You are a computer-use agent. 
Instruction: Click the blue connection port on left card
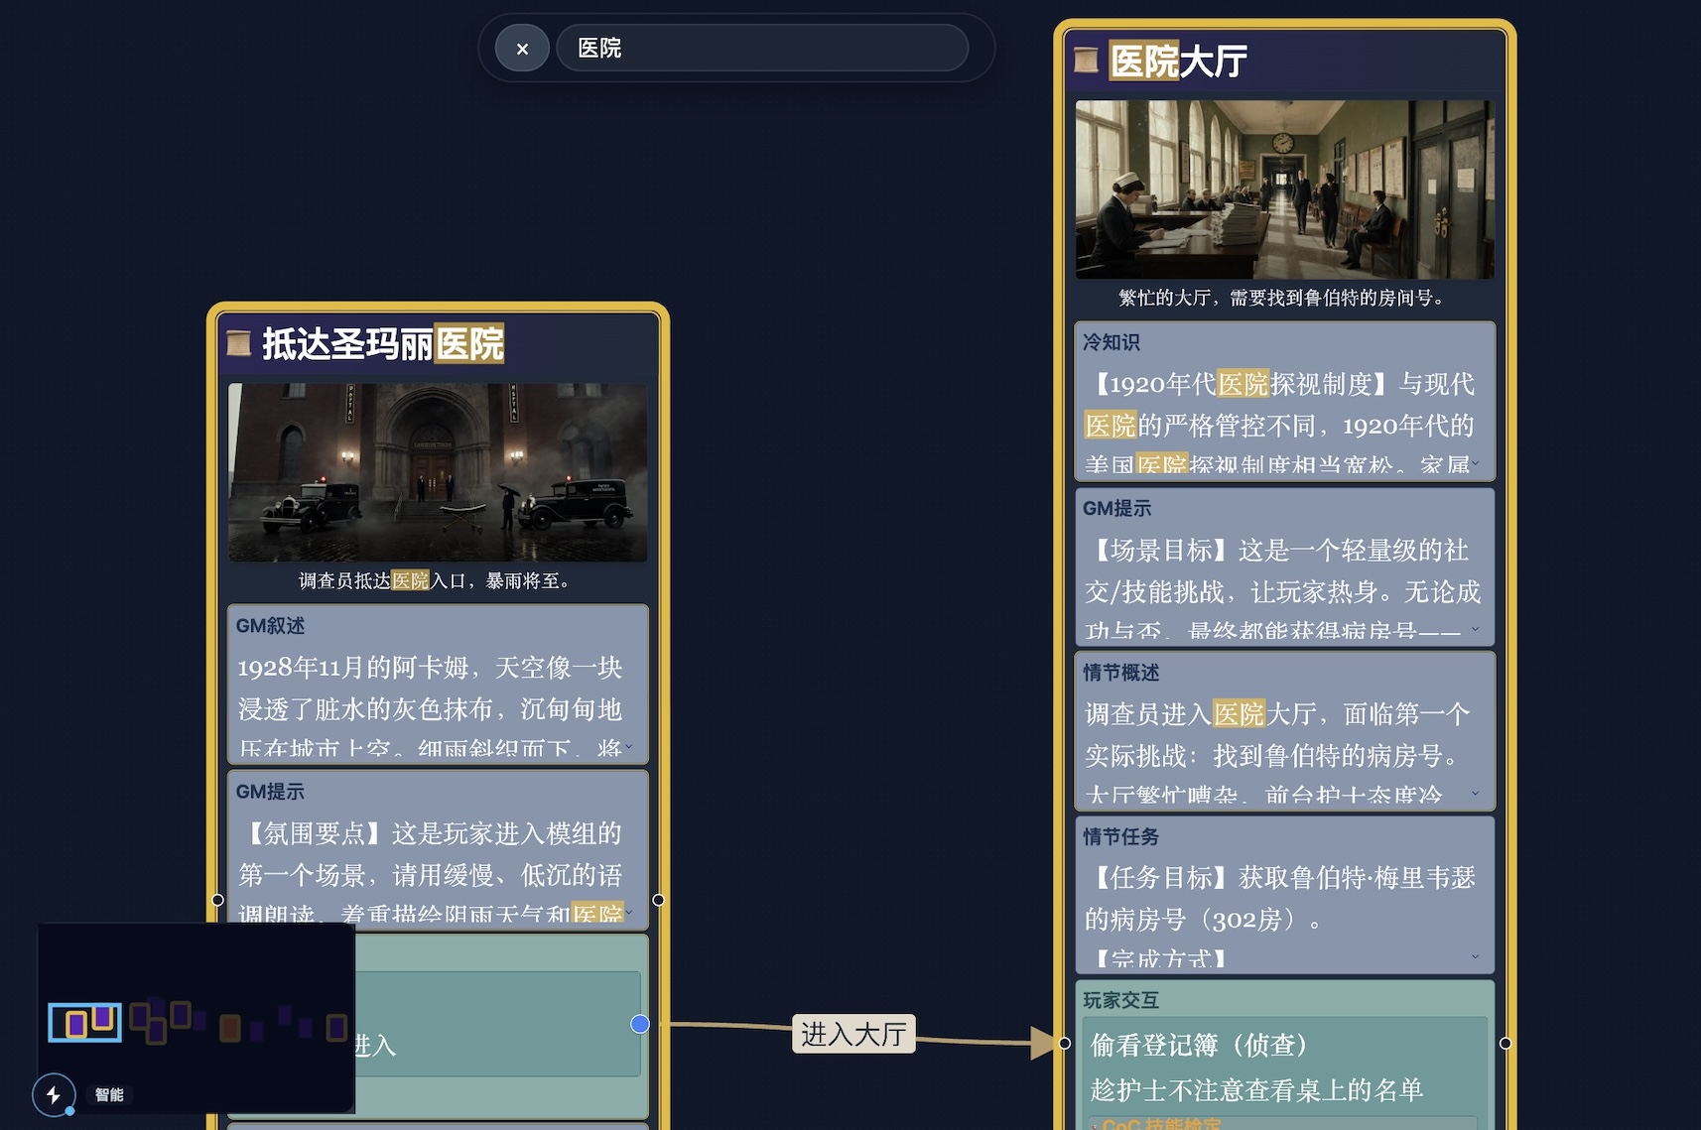pos(638,1024)
